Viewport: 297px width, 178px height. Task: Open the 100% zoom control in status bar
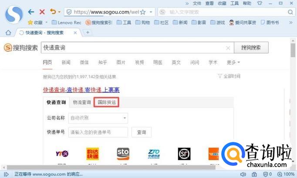pos(286,174)
